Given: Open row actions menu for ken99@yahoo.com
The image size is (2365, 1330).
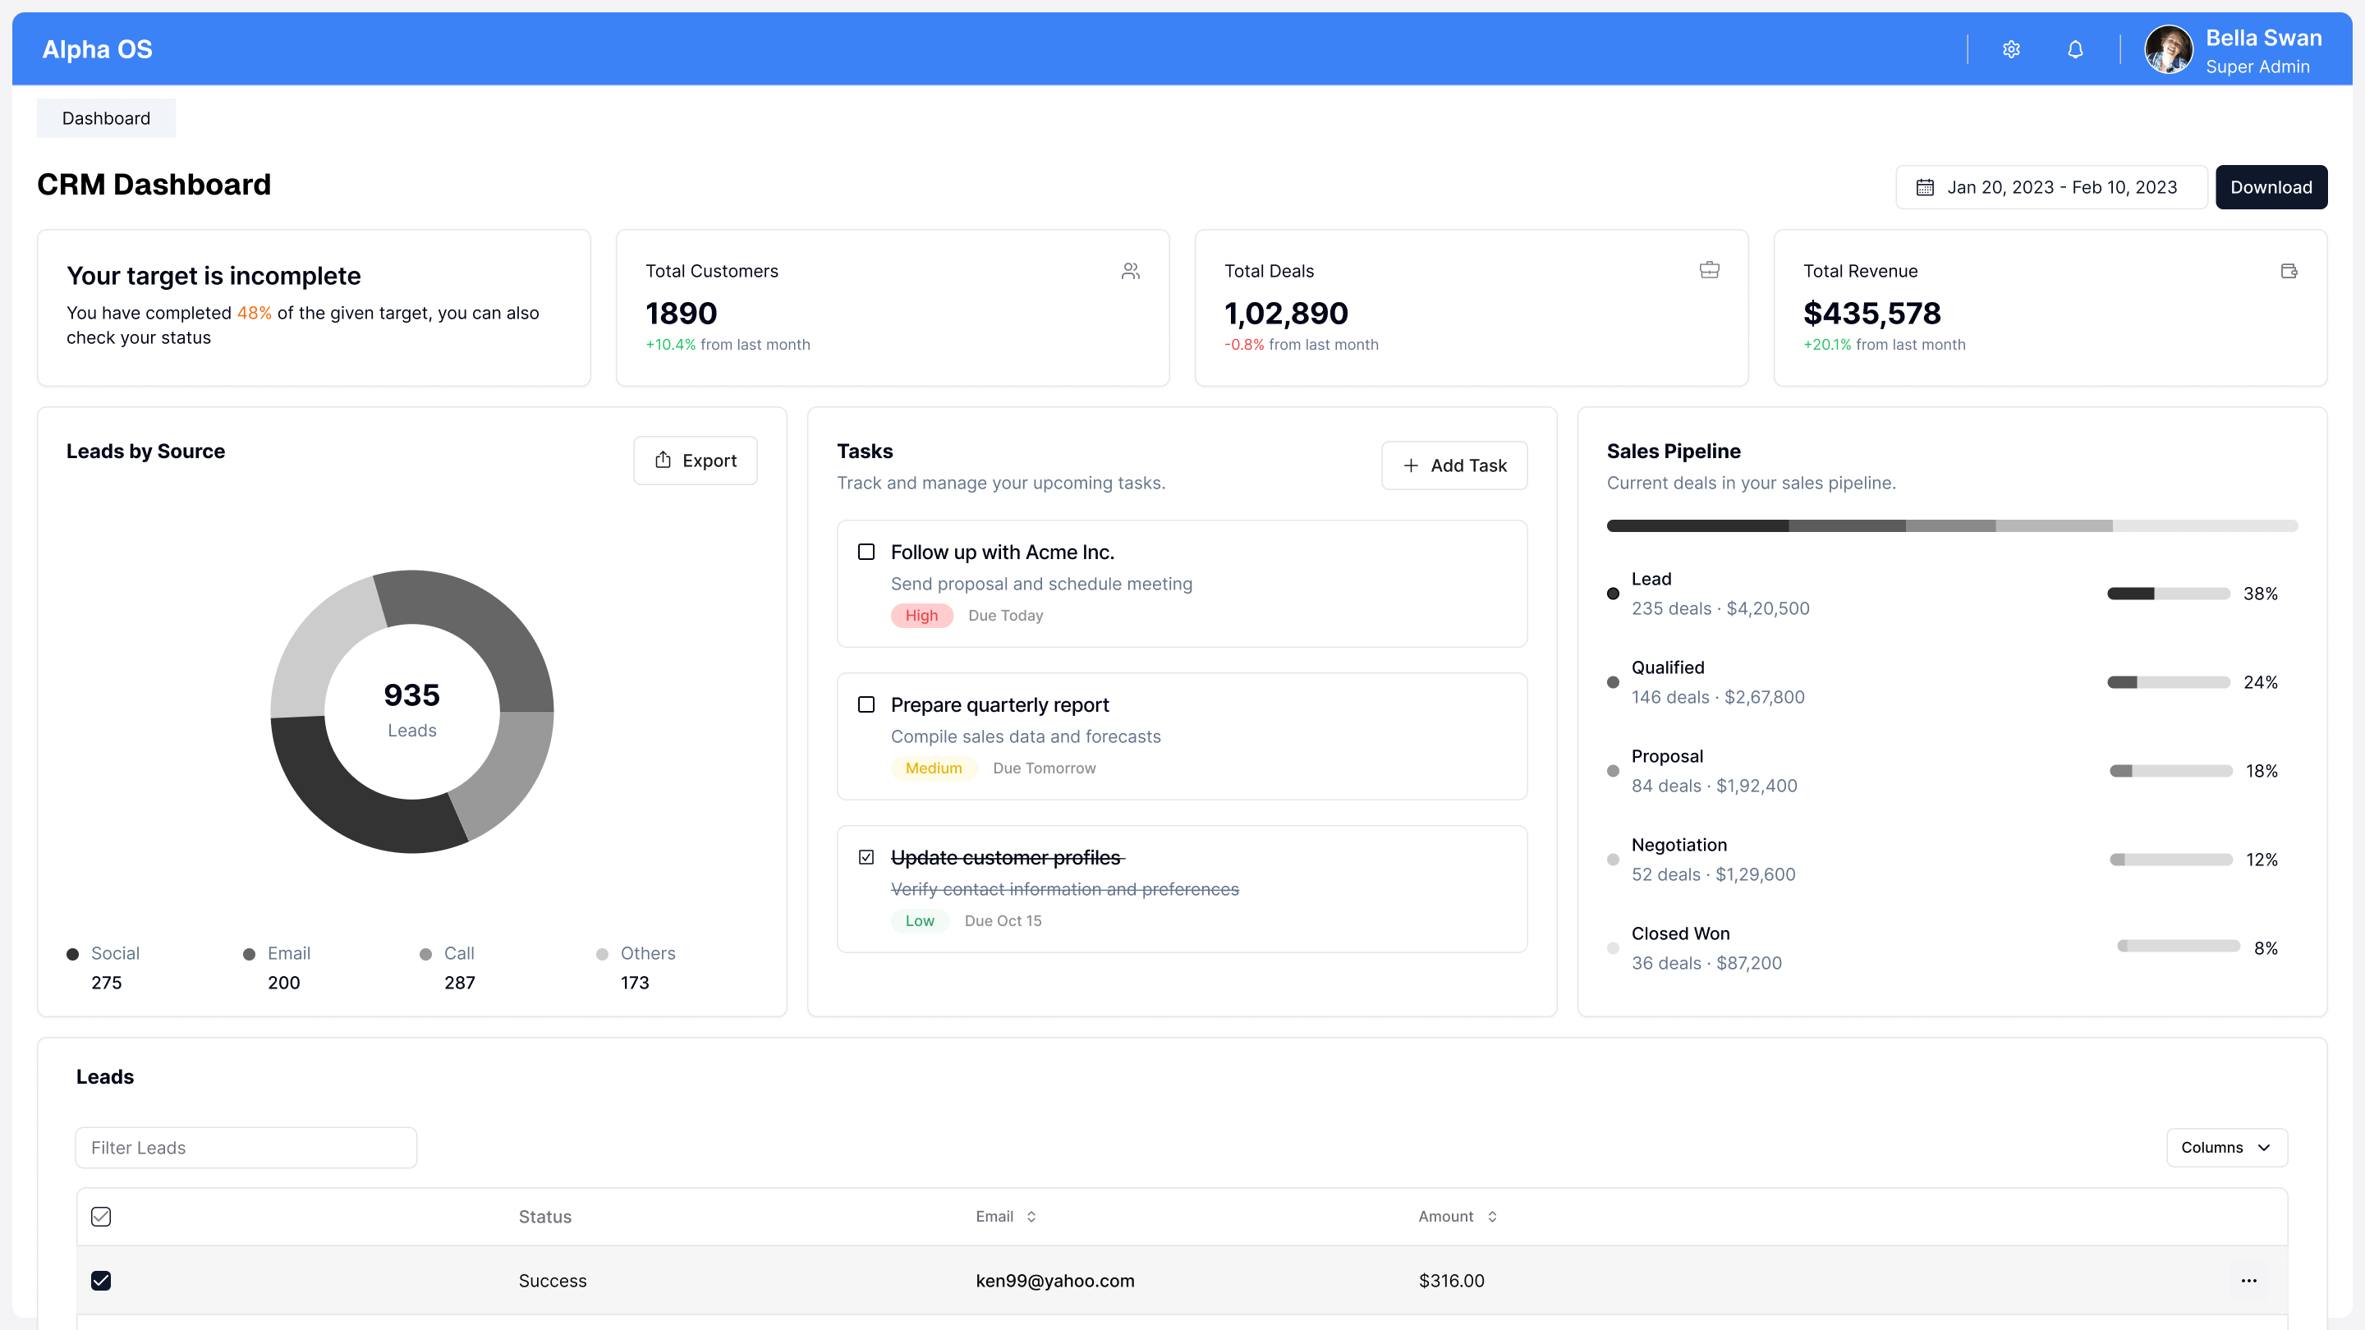Looking at the screenshot, I should tap(2248, 1281).
